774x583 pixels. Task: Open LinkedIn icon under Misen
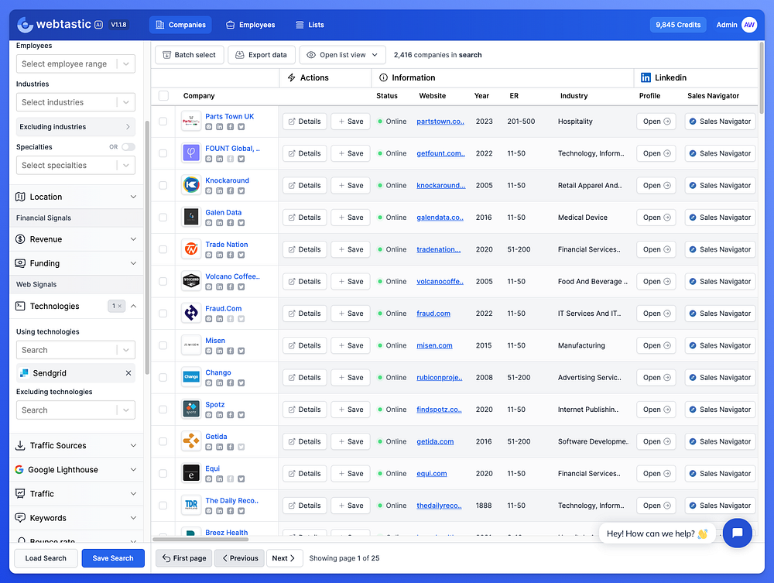tap(220, 351)
